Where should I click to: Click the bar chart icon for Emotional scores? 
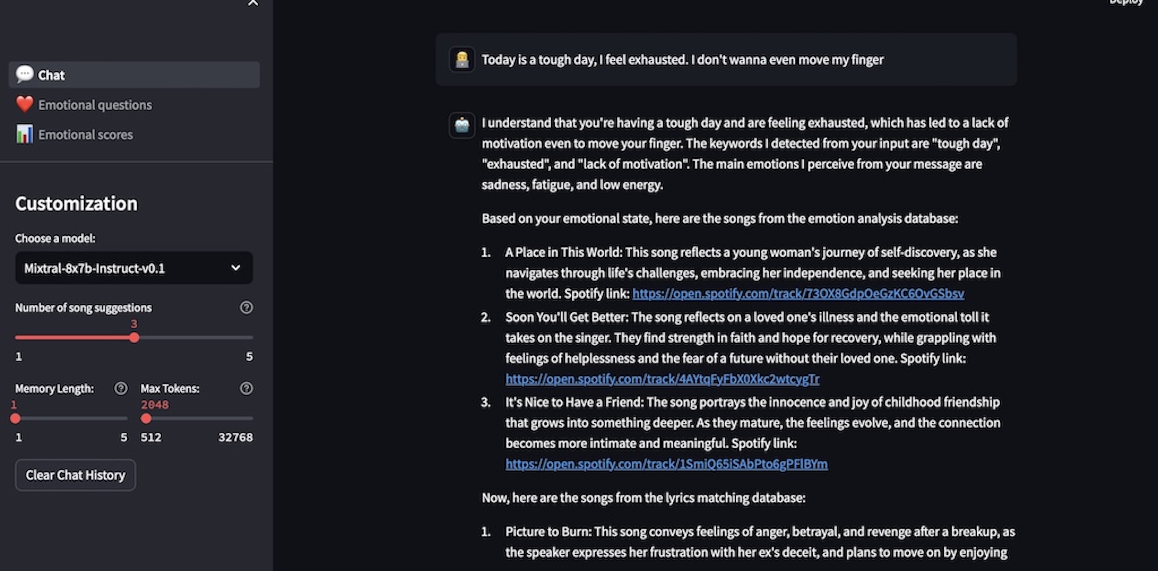(24, 134)
